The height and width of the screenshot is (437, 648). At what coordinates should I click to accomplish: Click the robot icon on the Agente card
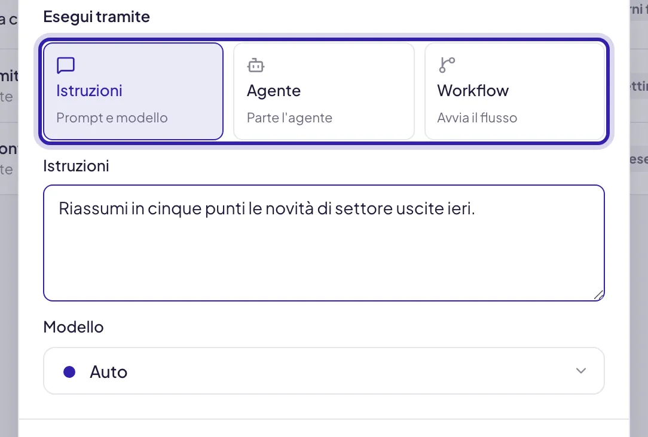click(x=256, y=65)
